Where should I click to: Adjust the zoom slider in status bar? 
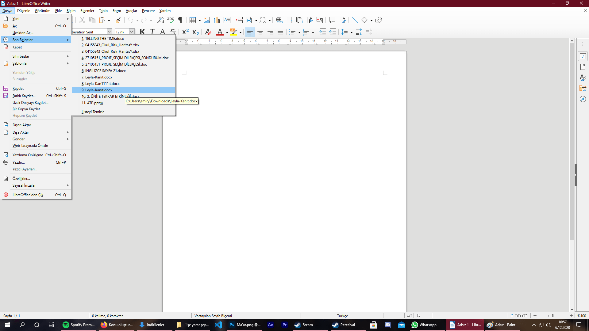[x=553, y=316]
